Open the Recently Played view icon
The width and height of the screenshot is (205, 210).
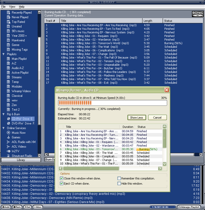pyautogui.click(x=8, y=13)
